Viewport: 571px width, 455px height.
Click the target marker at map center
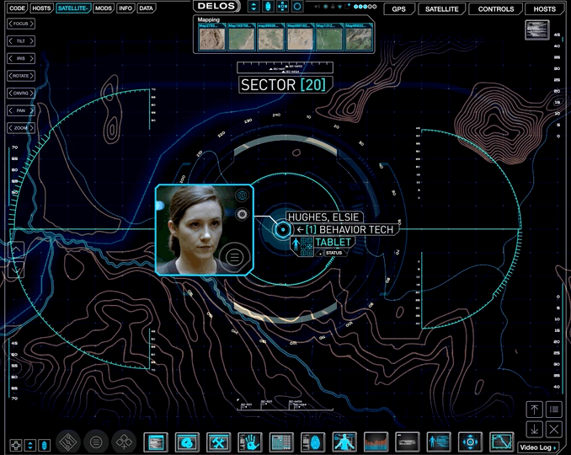[x=283, y=229]
